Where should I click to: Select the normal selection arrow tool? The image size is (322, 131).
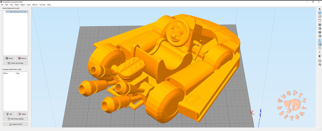click(x=320, y=9)
